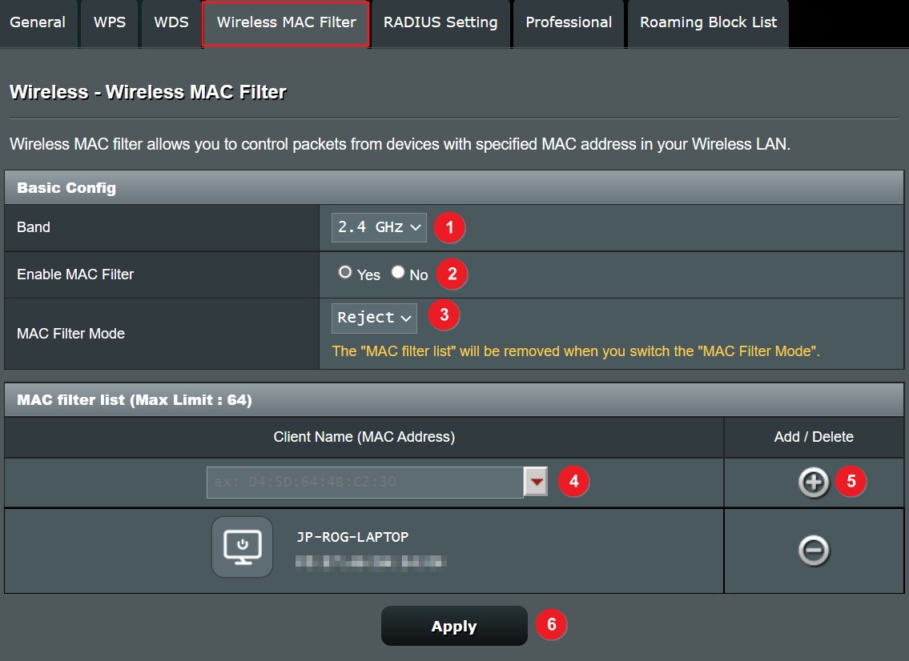Select the Wireless MAC Filter tab
Image resolution: width=909 pixels, height=661 pixels.
[287, 23]
